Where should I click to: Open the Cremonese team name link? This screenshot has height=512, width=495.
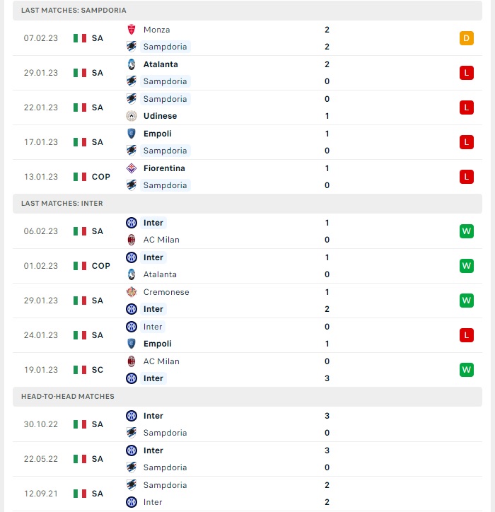tap(166, 292)
